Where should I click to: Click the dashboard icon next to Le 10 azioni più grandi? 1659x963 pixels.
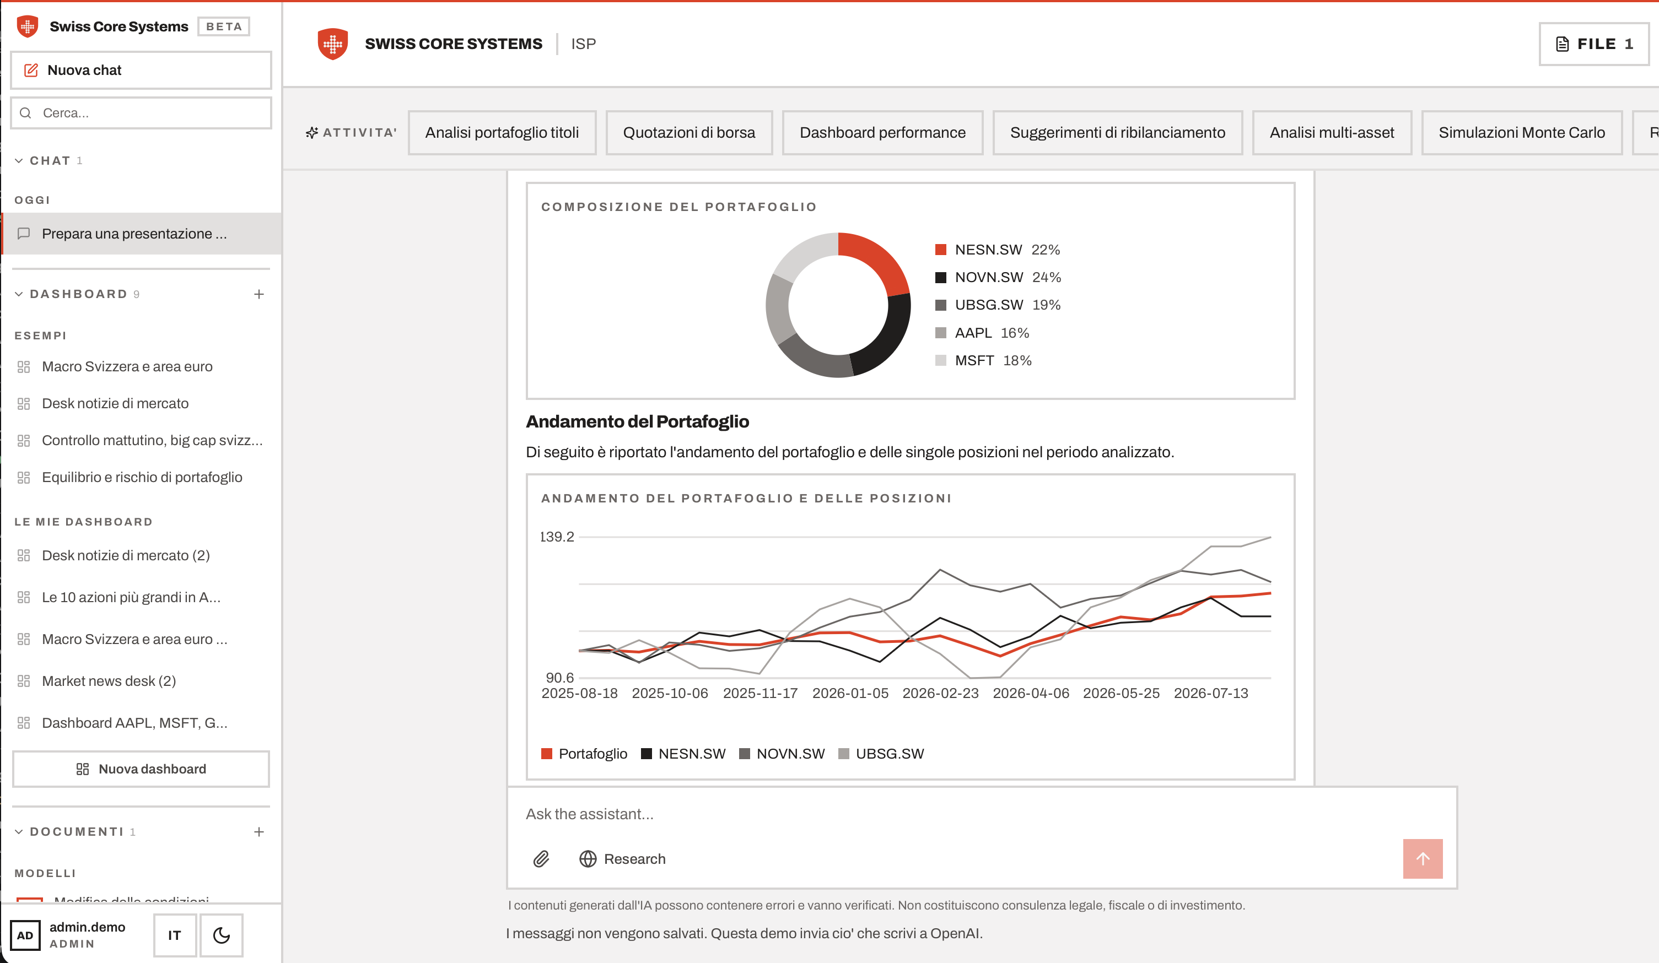coord(24,597)
